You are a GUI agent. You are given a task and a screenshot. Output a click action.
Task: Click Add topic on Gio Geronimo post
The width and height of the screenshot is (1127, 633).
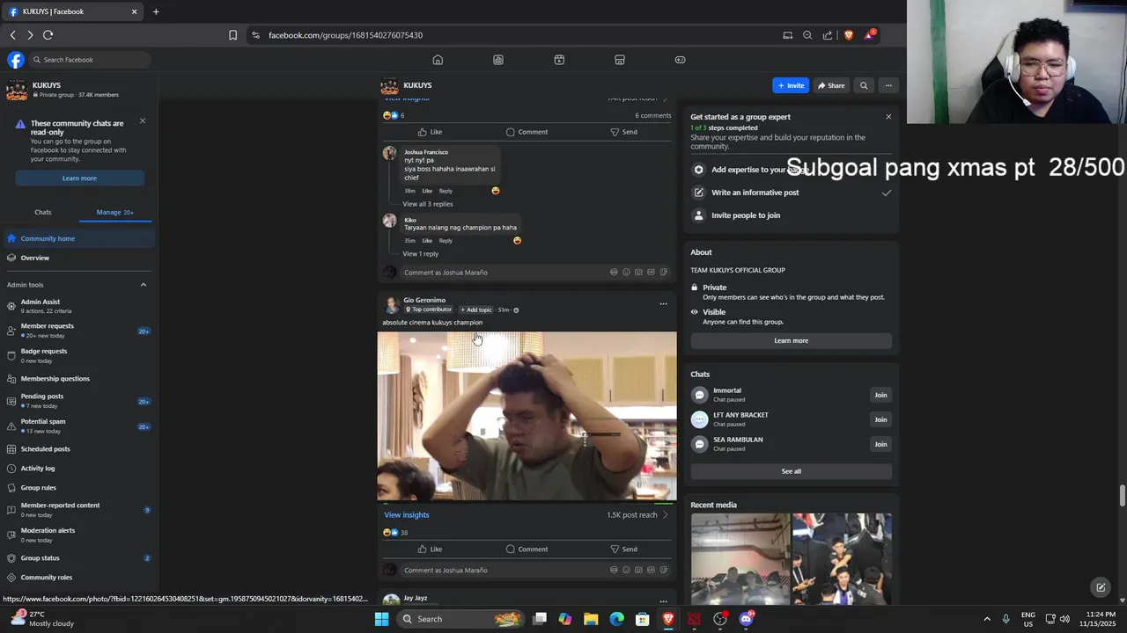click(476, 310)
